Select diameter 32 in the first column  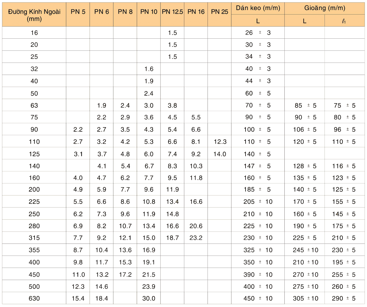34,69
